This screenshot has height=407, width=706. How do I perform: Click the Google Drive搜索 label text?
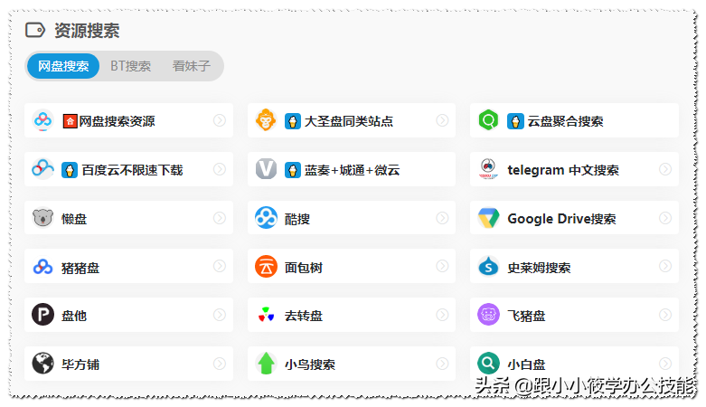(562, 219)
